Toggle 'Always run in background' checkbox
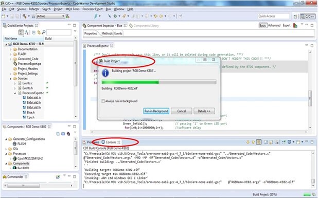 pyautogui.click(x=103, y=101)
